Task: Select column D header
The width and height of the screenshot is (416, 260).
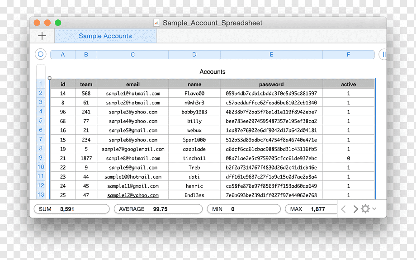Action: 194,54
